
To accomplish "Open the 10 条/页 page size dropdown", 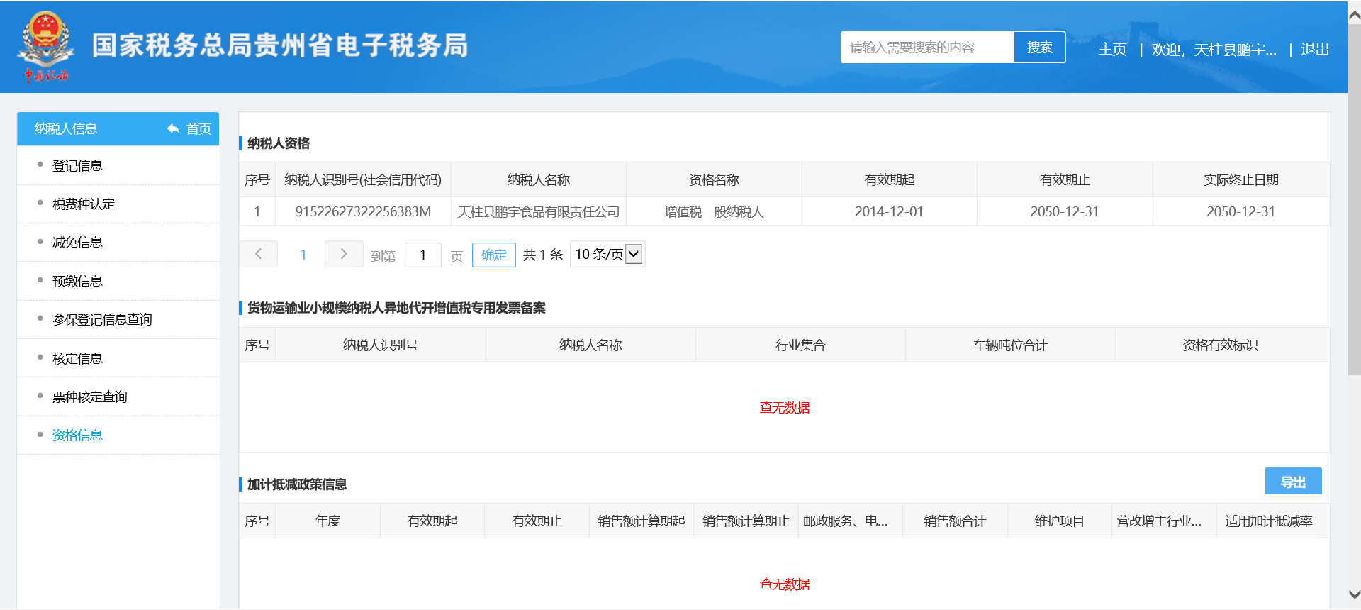I will coord(607,254).
